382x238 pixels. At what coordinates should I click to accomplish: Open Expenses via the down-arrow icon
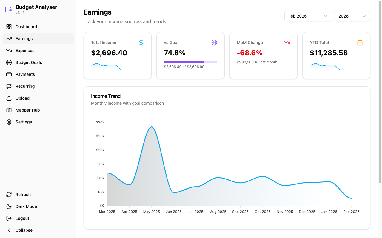tap(9, 51)
